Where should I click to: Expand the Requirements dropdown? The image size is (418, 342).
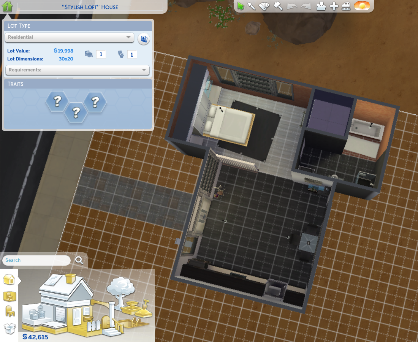pyautogui.click(x=78, y=70)
